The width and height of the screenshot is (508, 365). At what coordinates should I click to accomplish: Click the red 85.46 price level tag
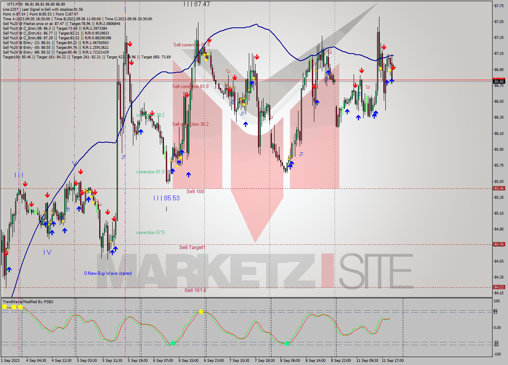[499, 188]
